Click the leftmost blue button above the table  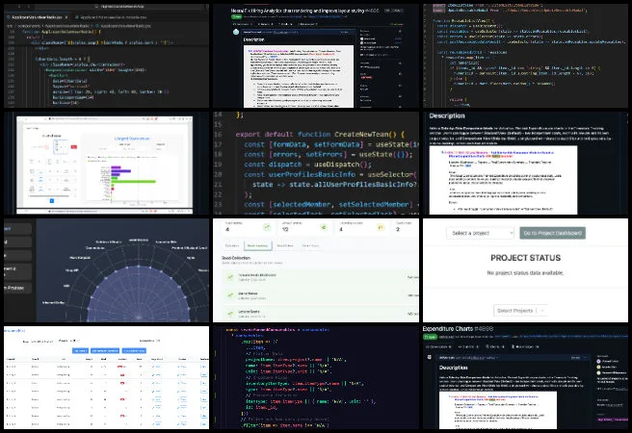point(80,351)
